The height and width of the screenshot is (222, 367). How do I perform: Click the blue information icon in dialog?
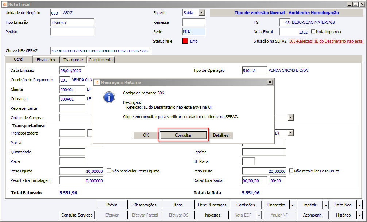click(x=109, y=97)
